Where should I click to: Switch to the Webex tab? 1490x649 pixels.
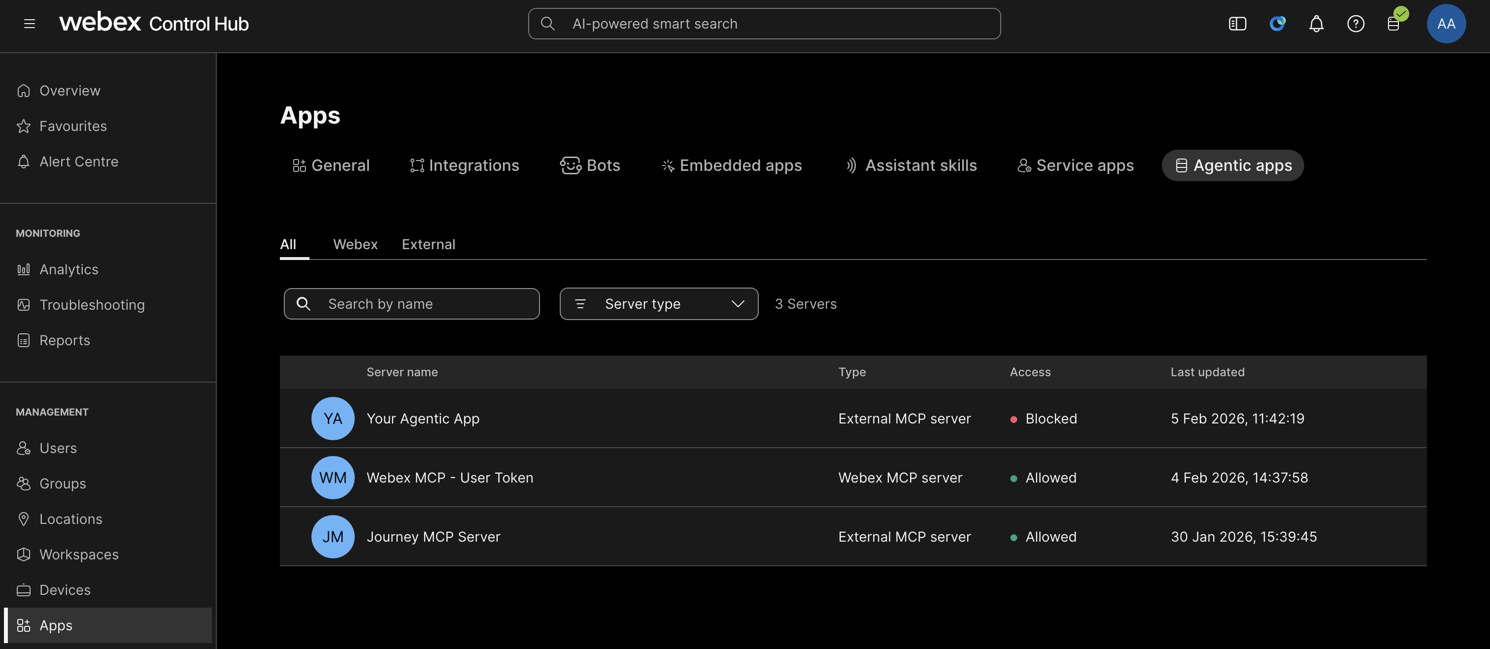pyautogui.click(x=355, y=244)
